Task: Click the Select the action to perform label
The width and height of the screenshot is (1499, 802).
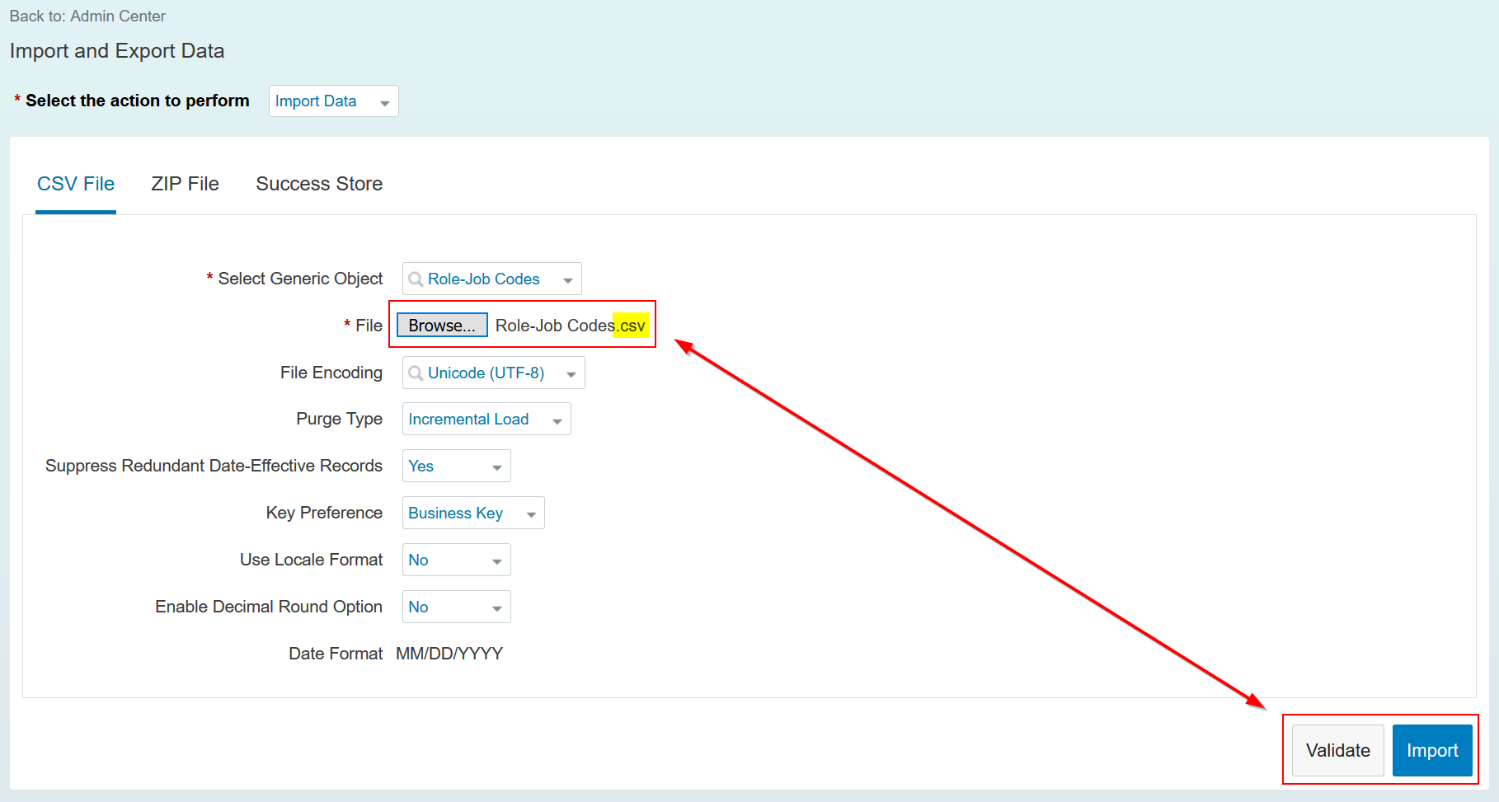Action: [x=137, y=101]
